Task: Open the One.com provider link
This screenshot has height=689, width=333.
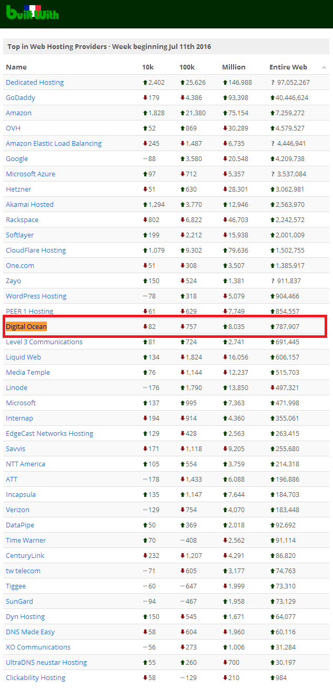Action: coord(20,265)
